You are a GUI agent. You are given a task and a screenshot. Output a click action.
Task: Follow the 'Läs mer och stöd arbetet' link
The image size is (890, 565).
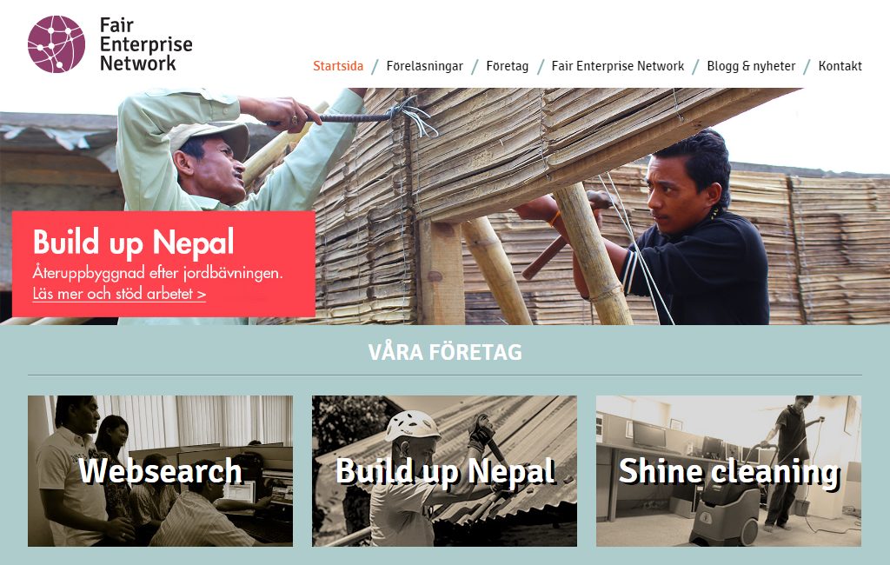pos(119,294)
